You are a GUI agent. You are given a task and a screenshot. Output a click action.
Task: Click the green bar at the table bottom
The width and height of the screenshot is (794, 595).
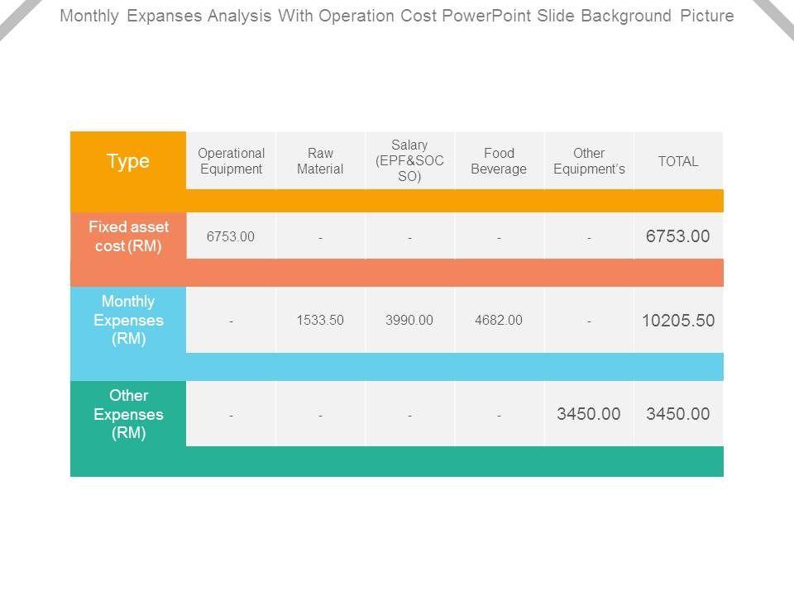(x=397, y=461)
